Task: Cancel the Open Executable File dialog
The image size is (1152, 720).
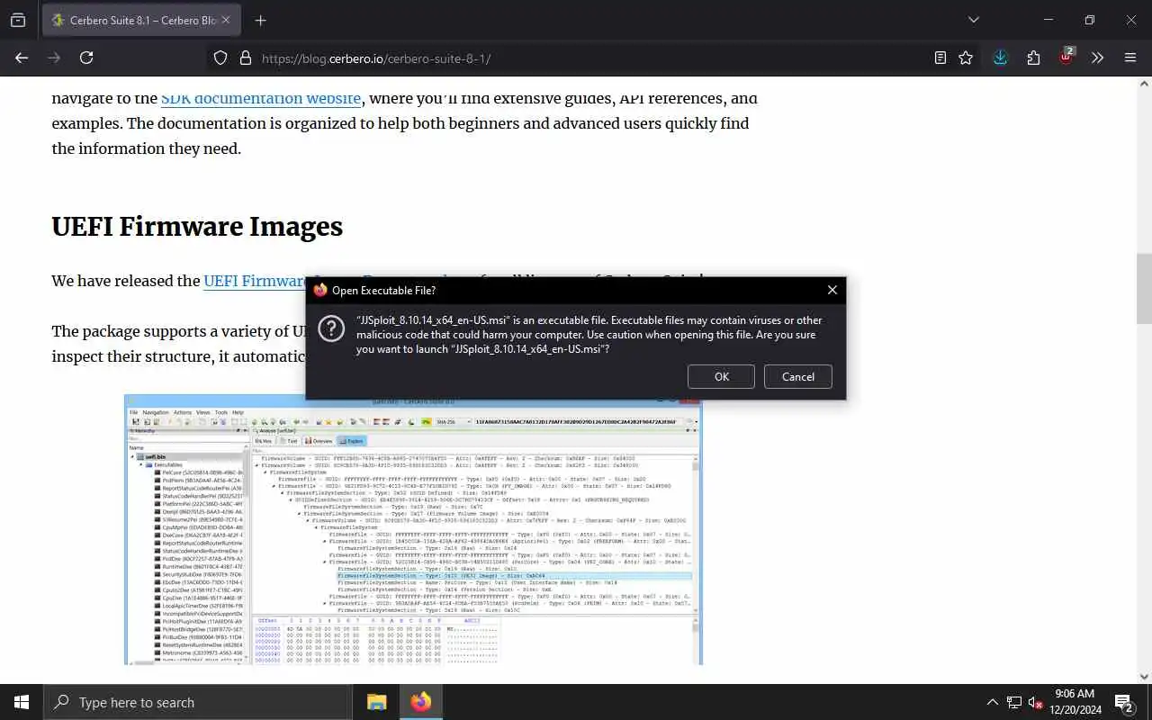Action: (x=798, y=376)
